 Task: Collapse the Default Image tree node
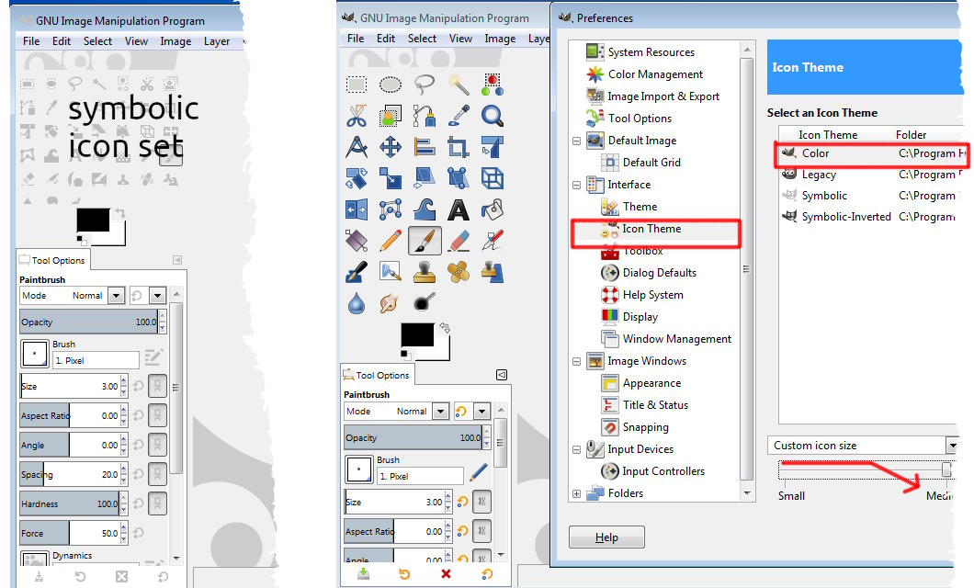tap(576, 141)
